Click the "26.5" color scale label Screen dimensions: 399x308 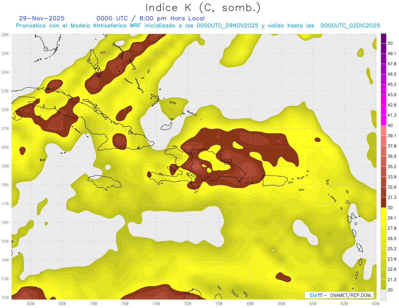[392, 239]
